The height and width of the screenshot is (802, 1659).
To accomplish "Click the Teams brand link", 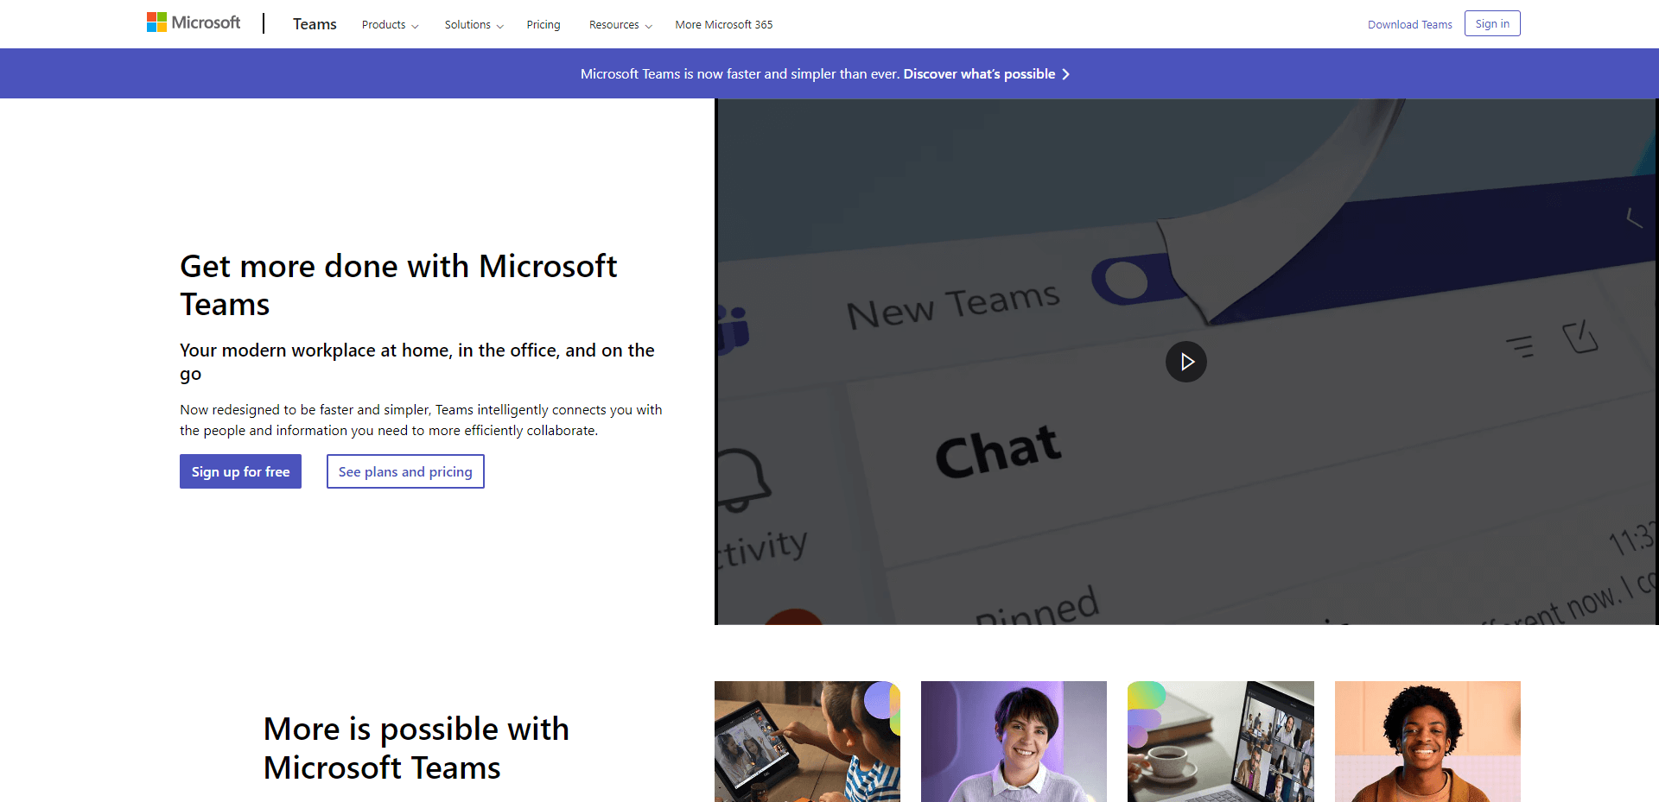I will pyautogui.click(x=315, y=24).
